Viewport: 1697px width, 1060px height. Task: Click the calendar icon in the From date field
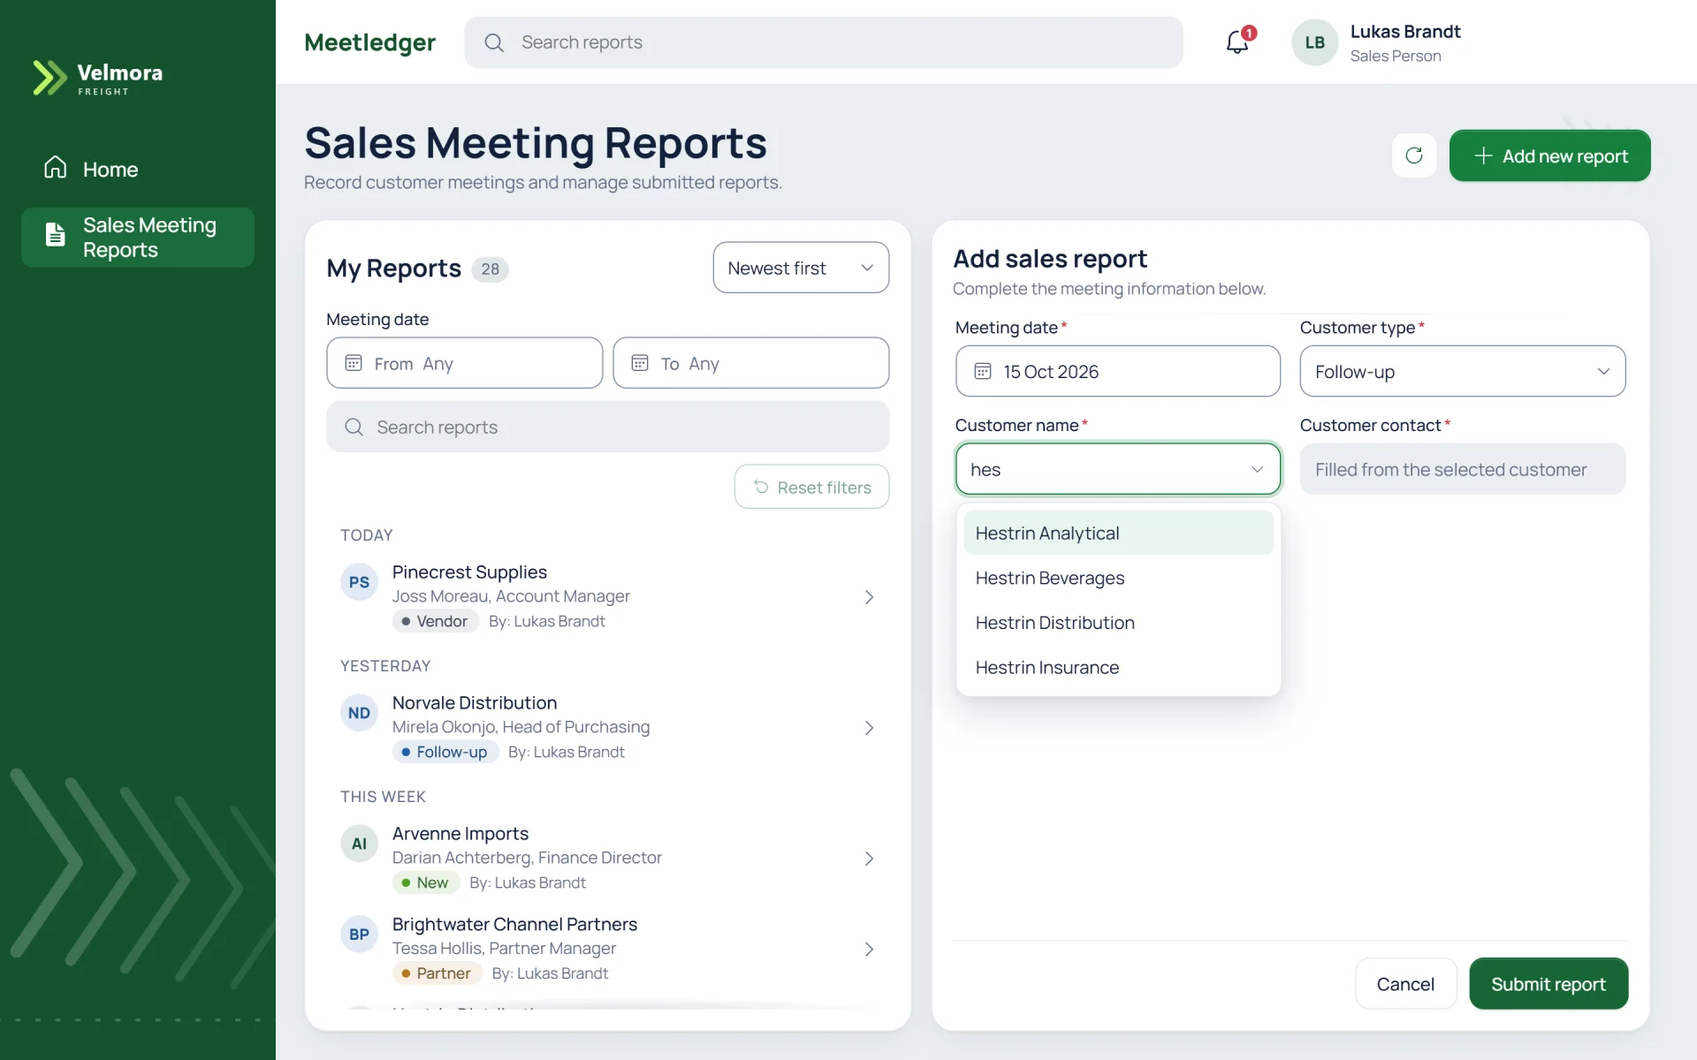(354, 363)
